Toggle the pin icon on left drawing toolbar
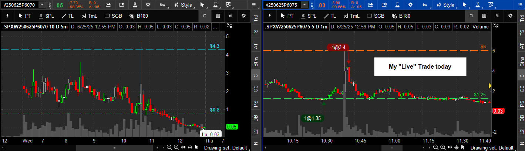The image size is (525, 151). 6,16
